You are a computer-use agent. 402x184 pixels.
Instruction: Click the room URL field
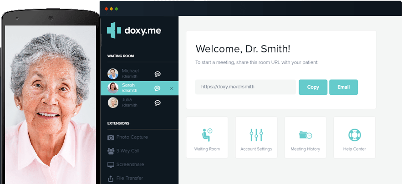tap(245, 87)
